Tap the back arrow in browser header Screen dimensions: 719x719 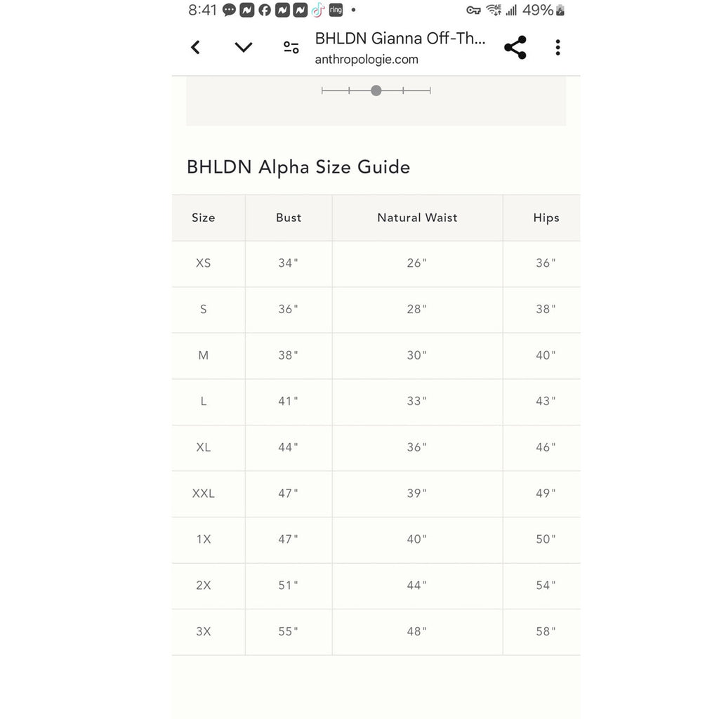pos(196,48)
